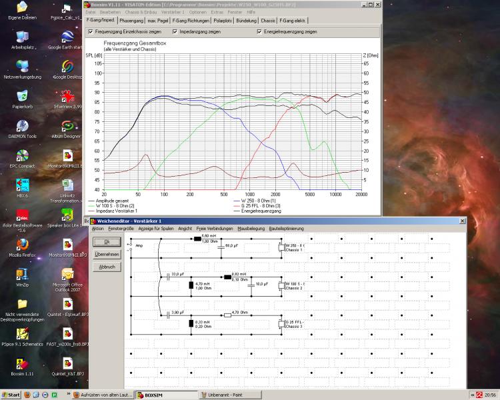Image resolution: width=500 pixels, height=400 pixels.
Task: Open the Anzeige für Spulen menu
Action: [x=156, y=229]
